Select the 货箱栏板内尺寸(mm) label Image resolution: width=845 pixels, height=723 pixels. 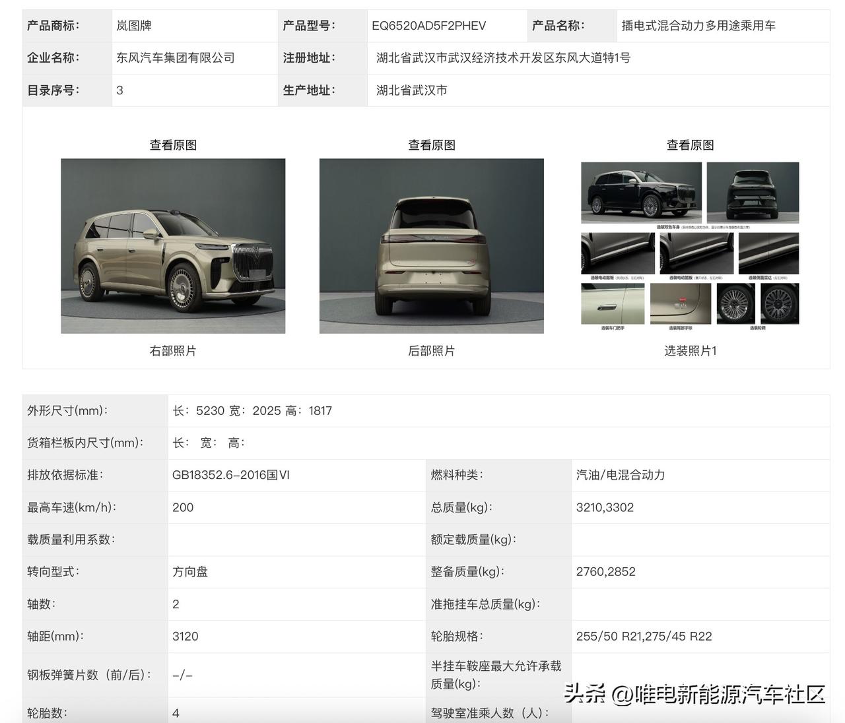tap(85, 443)
